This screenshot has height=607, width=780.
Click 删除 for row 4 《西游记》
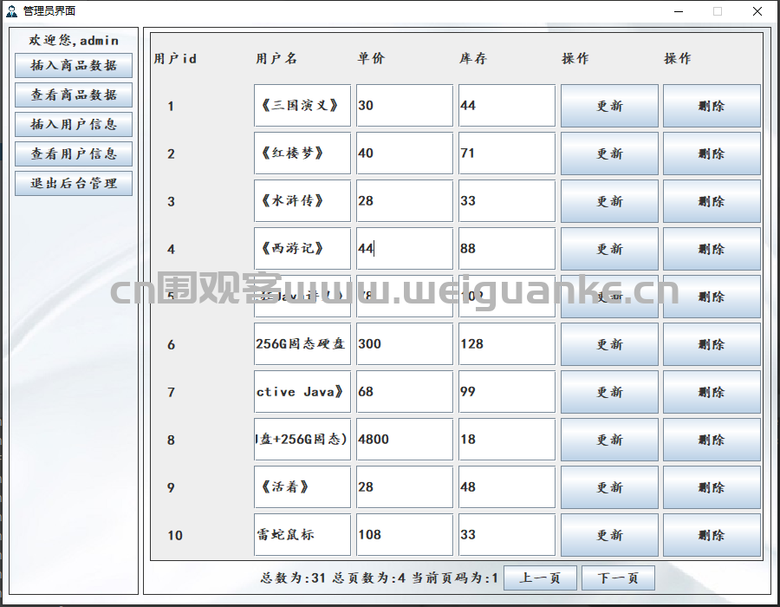[x=712, y=249]
